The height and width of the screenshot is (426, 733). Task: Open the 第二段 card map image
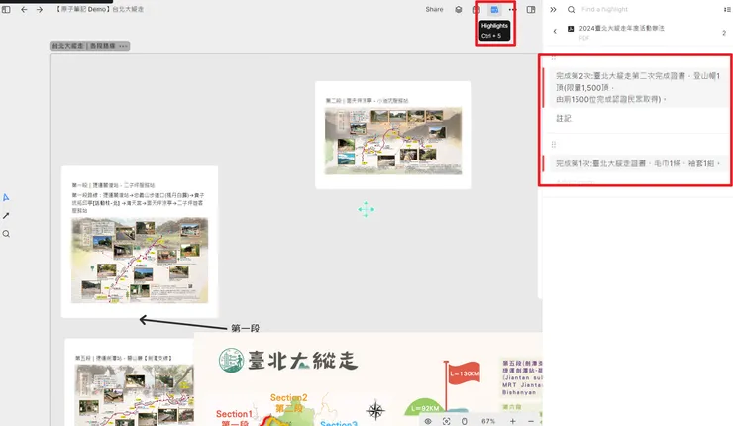click(x=393, y=141)
